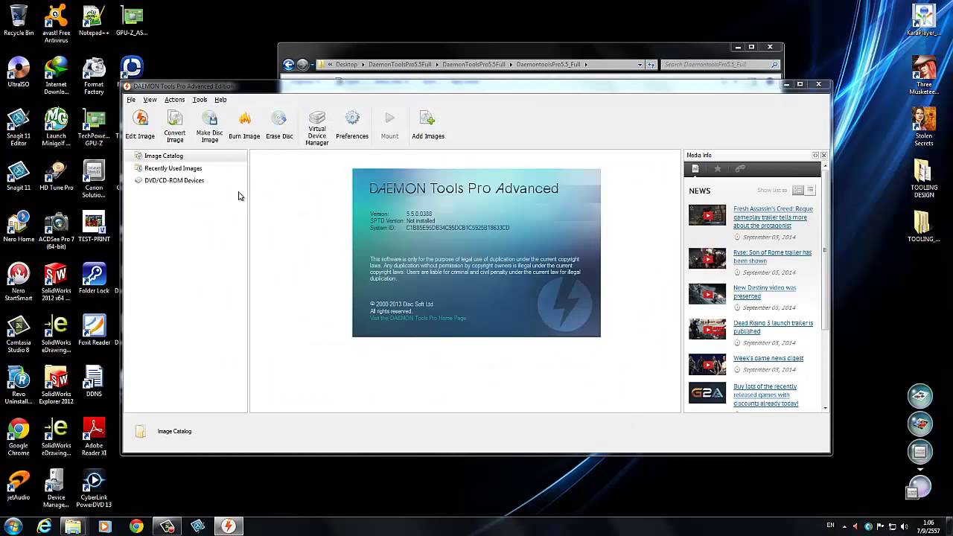This screenshot has width=953, height=536.
Task: Select the Foxit Reader desktop icon
Action: coord(94,330)
